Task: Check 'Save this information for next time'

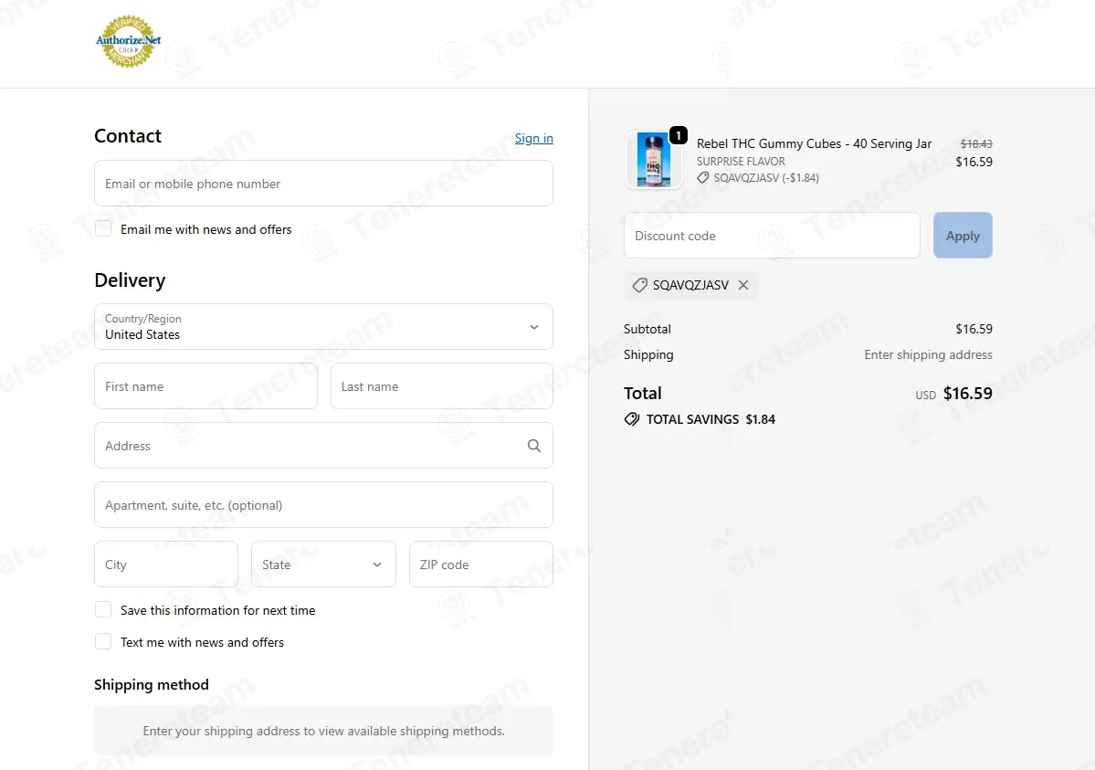Action: (x=103, y=609)
